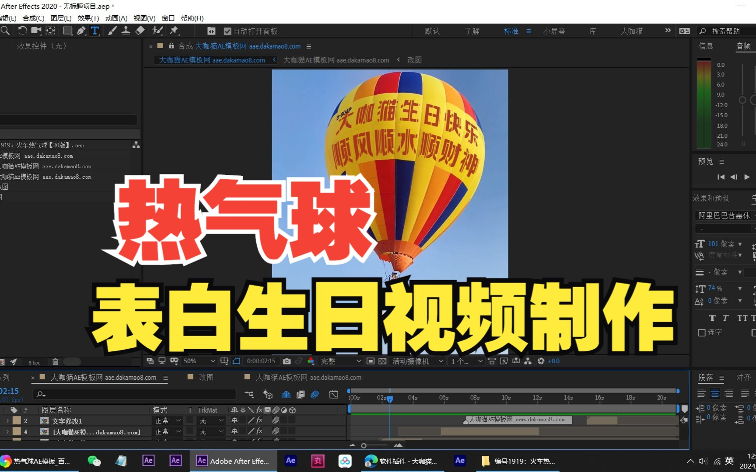The width and height of the screenshot is (756, 472).
Task: Open the 阿里巴巴普惠体 font family dropdown
Action: (x=725, y=215)
